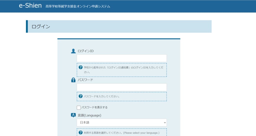Enable the パスワードを表示する checkbox

[x=79, y=108]
